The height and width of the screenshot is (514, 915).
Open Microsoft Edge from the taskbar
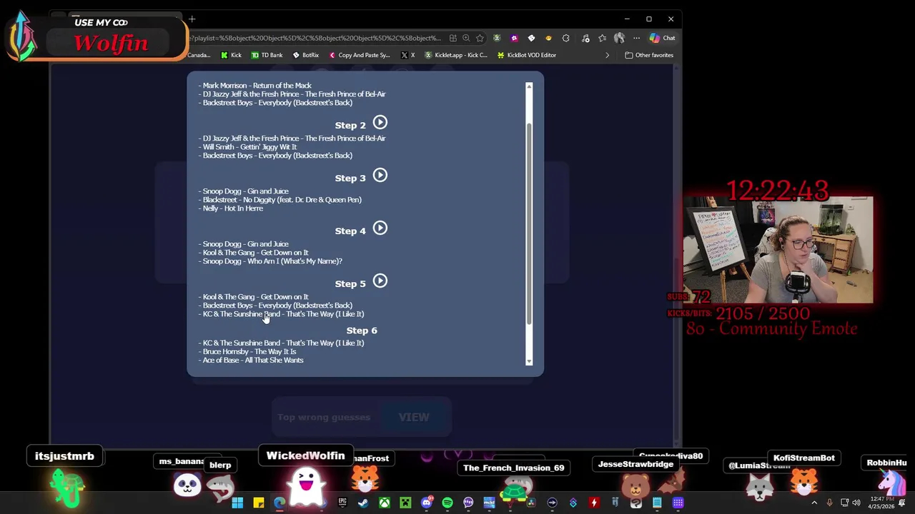click(280, 503)
